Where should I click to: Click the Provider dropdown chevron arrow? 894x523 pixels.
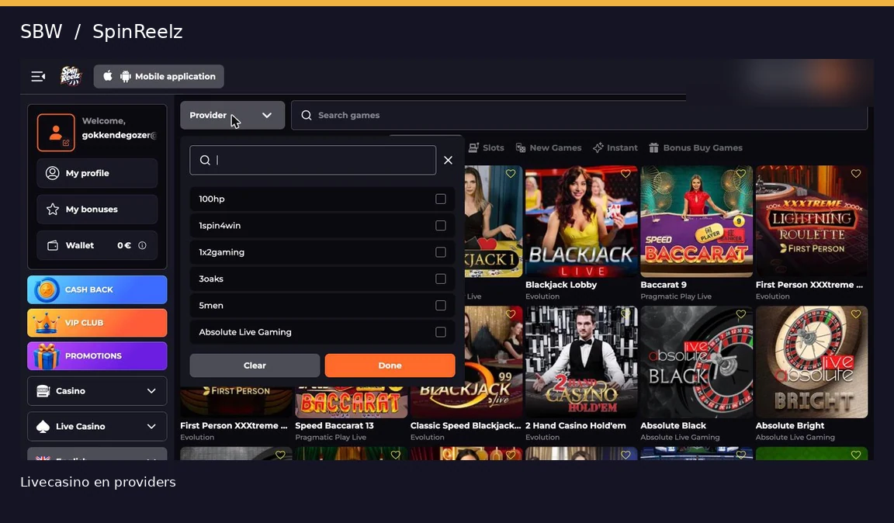pos(266,115)
